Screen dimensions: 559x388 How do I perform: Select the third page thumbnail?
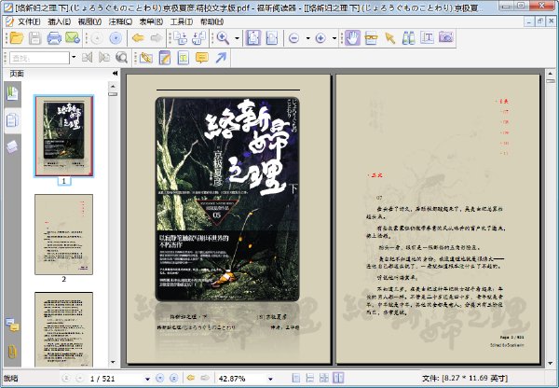tap(63, 329)
